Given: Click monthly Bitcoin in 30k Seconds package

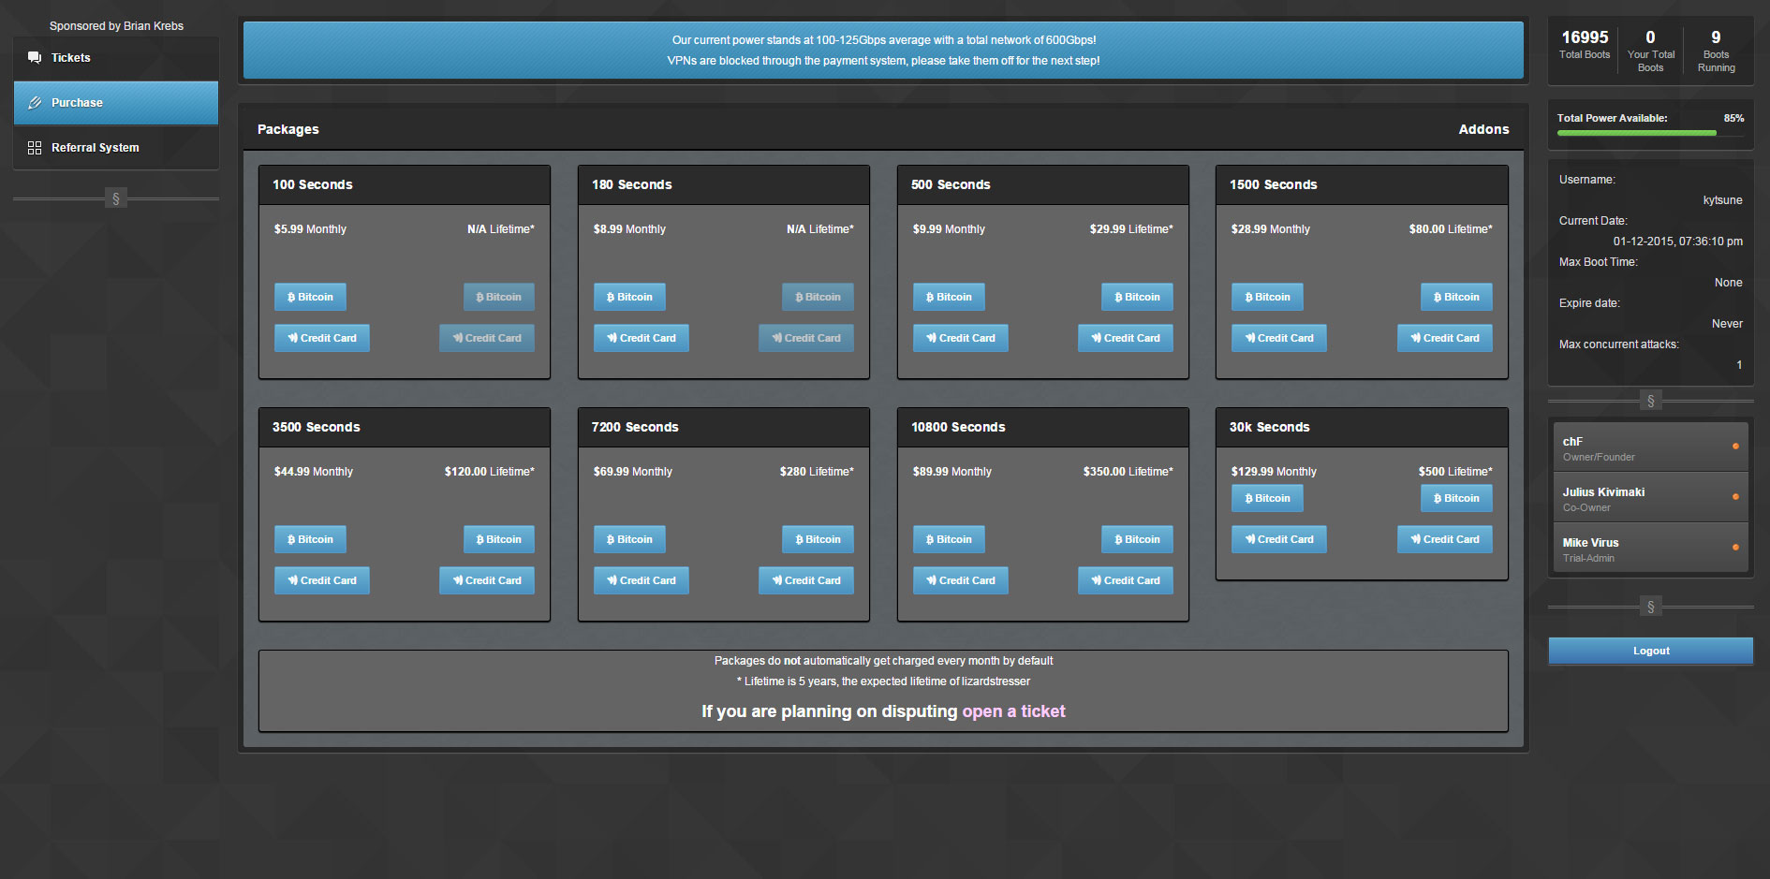Looking at the screenshot, I should 1267,498.
